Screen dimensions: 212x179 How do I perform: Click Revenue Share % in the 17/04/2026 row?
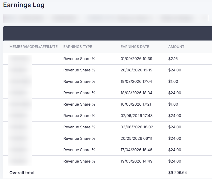[x=79, y=150]
